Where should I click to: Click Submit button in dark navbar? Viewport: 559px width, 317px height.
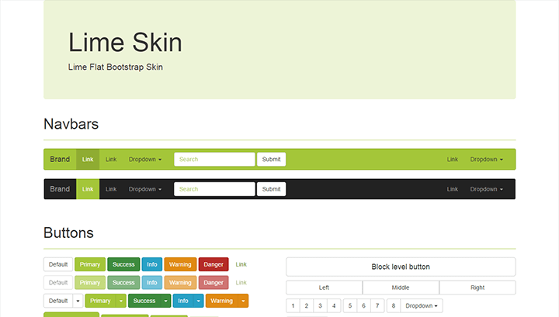[x=271, y=189]
